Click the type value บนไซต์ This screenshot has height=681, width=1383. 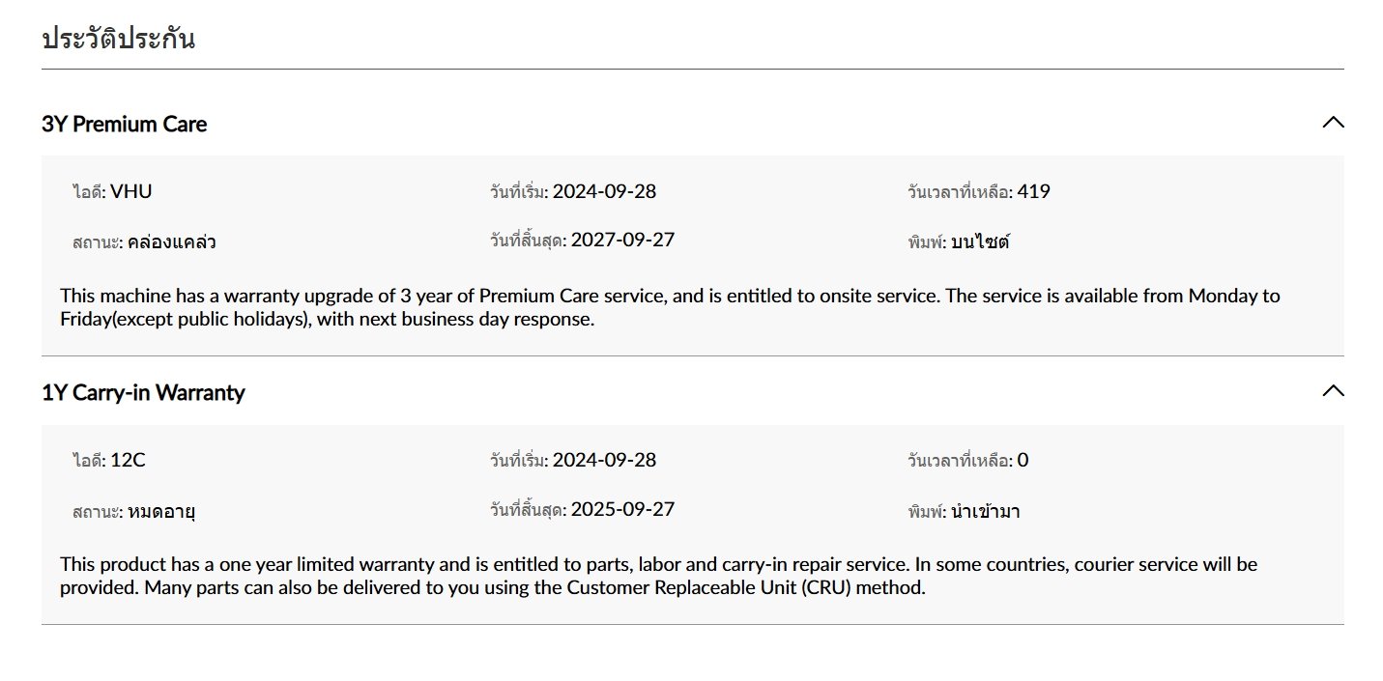(980, 241)
